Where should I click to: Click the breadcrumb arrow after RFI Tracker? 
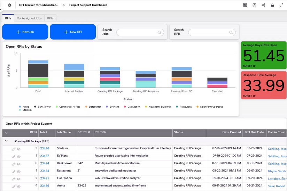(x=64, y=5)
